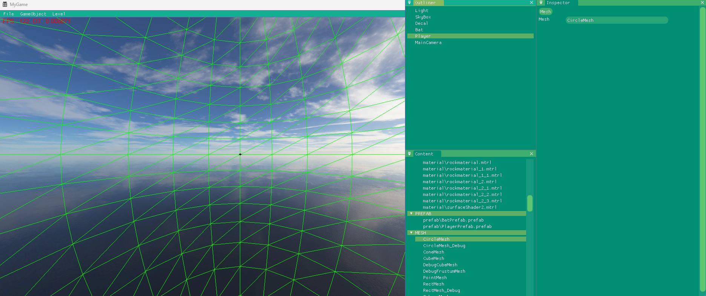Collapse the PREFAB section
This screenshot has width=706, height=296.
[x=411, y=214]
